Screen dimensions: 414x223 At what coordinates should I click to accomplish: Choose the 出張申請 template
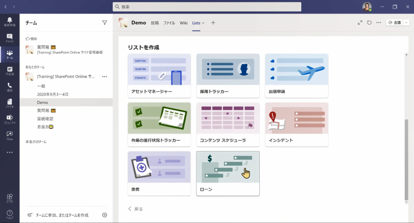click(x=297, y=76)
